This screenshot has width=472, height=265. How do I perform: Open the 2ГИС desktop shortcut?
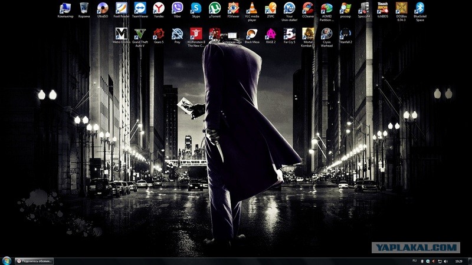point(271,10)
